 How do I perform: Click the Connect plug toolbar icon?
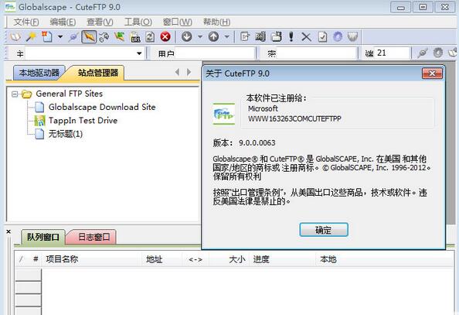(73, 37)
